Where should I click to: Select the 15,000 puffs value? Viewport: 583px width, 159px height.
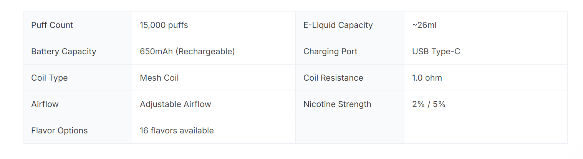(x=164, y=25)
